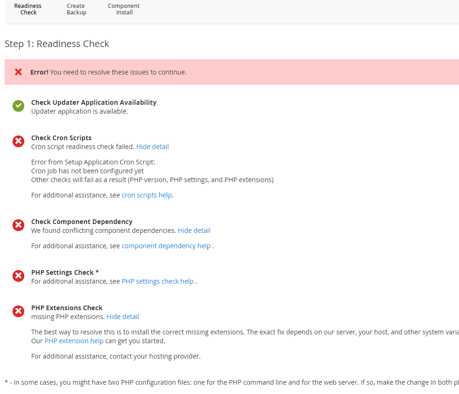Open the PHP settings check help link
459x394 pixels.
(x=158, y=281)
